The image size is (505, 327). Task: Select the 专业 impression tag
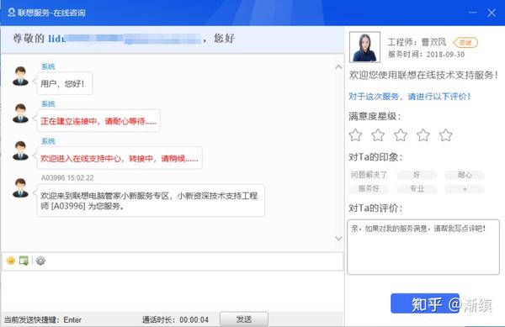pyautogui.click(x=417, y=189)
